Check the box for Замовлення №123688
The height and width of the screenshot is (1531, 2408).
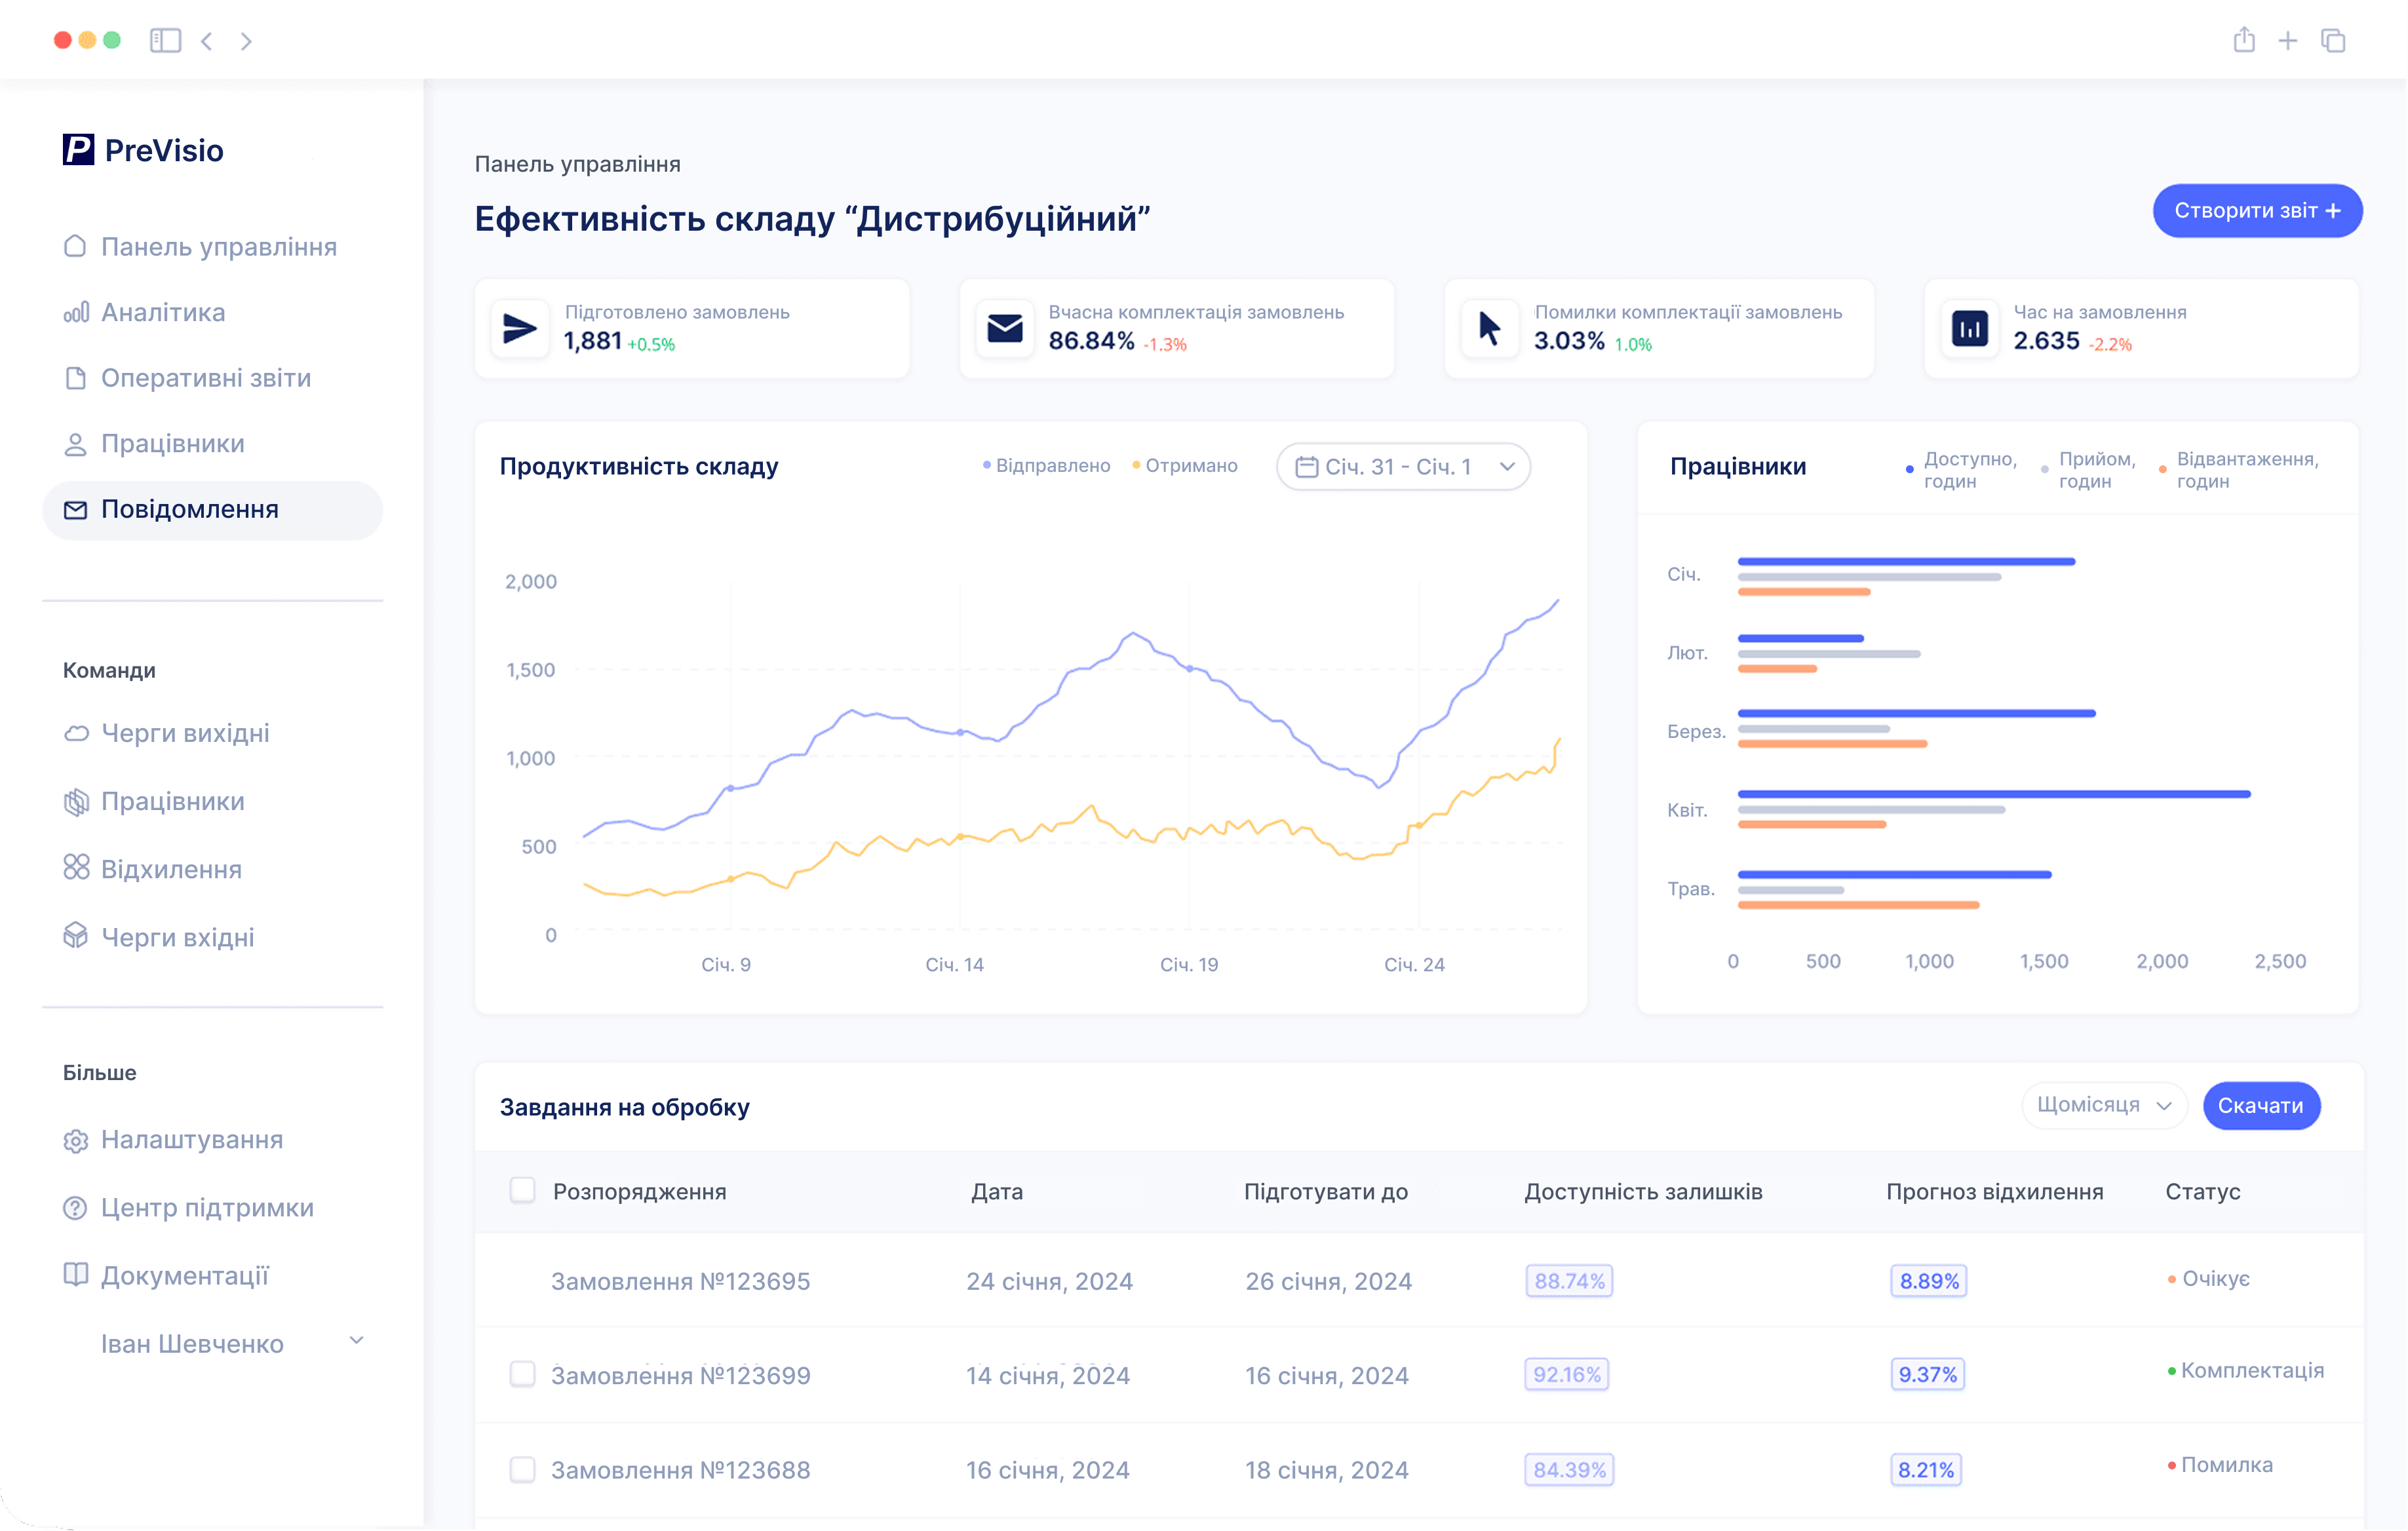522,1470
